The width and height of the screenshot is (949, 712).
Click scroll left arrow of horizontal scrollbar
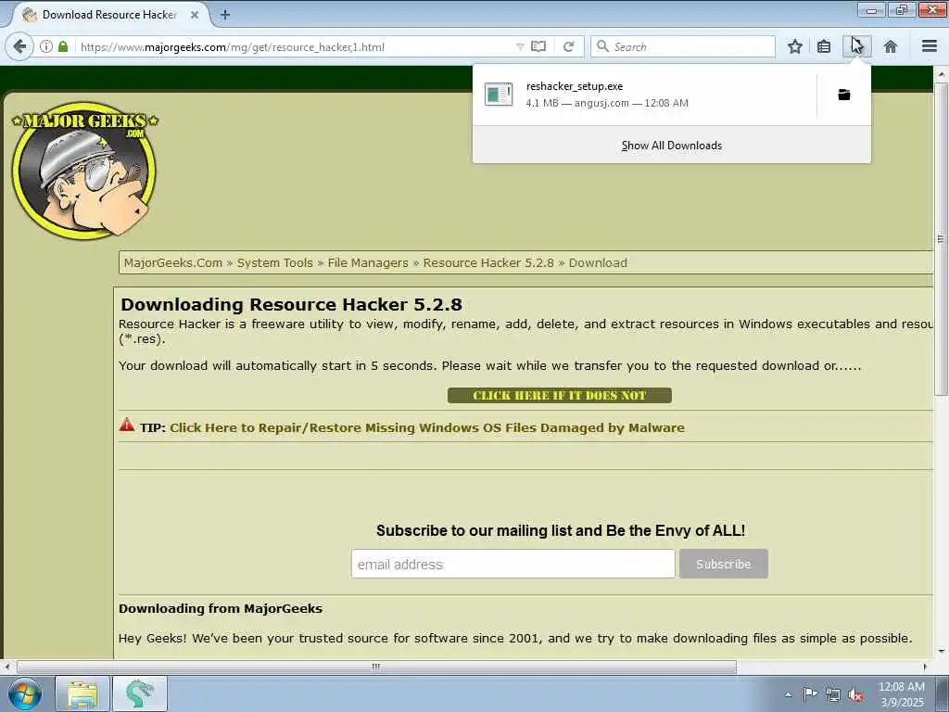point(6,667)
